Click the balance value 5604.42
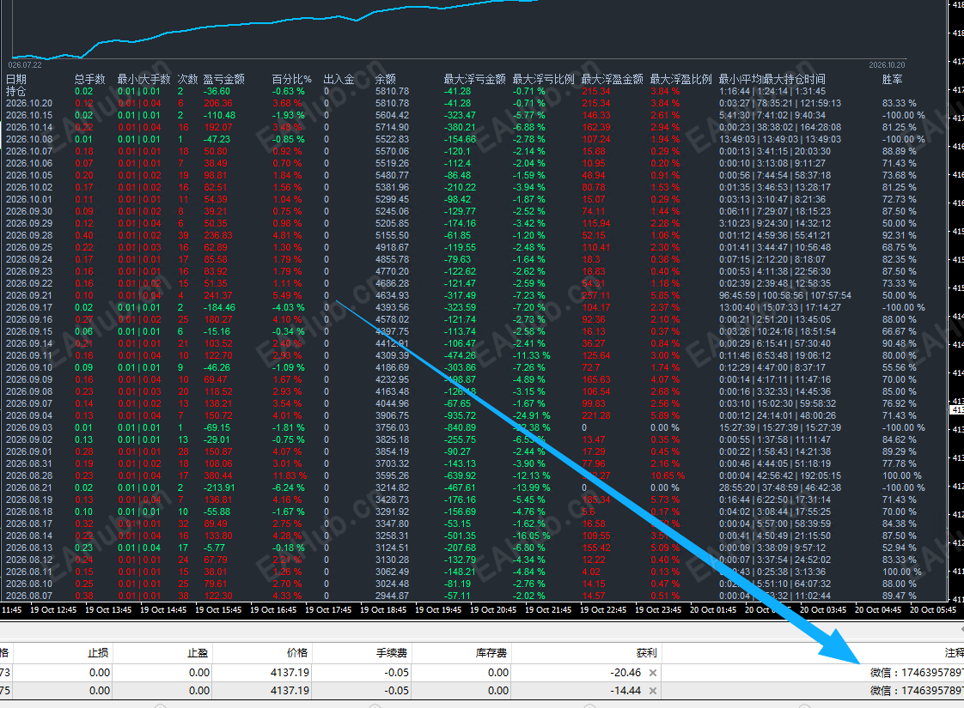The image size is (964, 708). click(393, 116)
